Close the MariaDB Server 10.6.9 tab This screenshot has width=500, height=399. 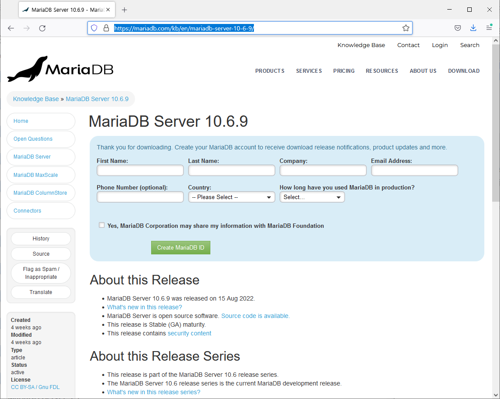[108, 10]
